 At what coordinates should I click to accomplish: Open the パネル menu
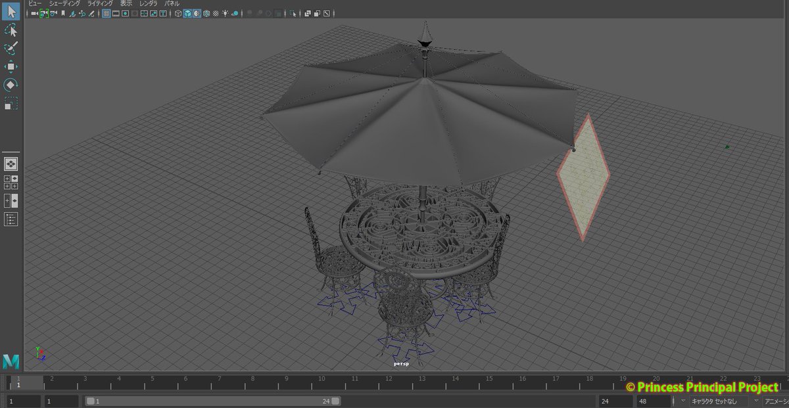click(172, 3)
